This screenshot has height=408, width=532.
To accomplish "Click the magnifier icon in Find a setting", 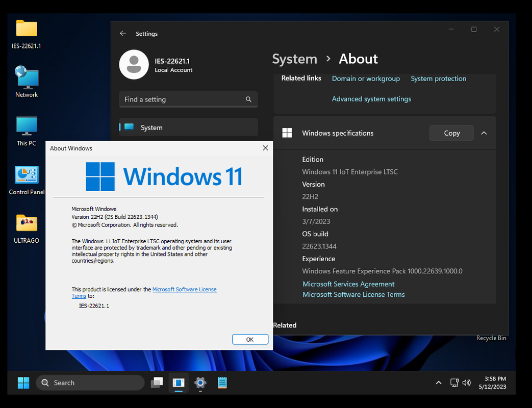I will click(x=249, y=99).
